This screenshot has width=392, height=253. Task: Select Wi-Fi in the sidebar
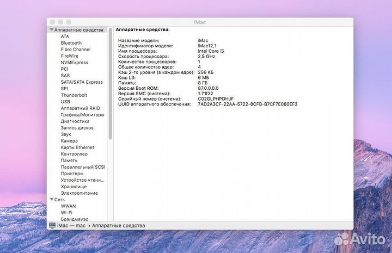pyautogui.click(x=66, y=213)
